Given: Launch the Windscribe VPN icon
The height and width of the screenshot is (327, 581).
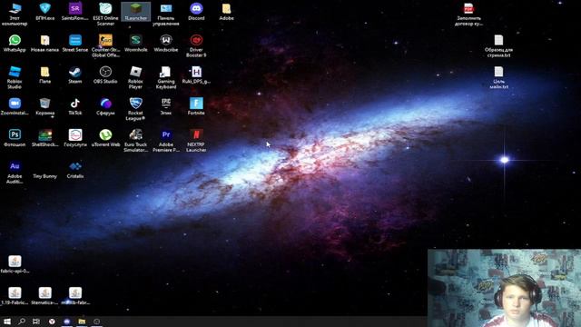Looking at the screenshot, I should point(166,43).
